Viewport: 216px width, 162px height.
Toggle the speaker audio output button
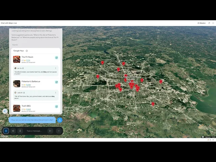(x=13, y=131)
